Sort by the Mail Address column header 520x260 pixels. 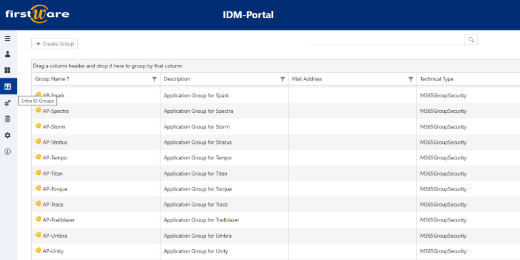pyautogui.click(x=307, y=79)
